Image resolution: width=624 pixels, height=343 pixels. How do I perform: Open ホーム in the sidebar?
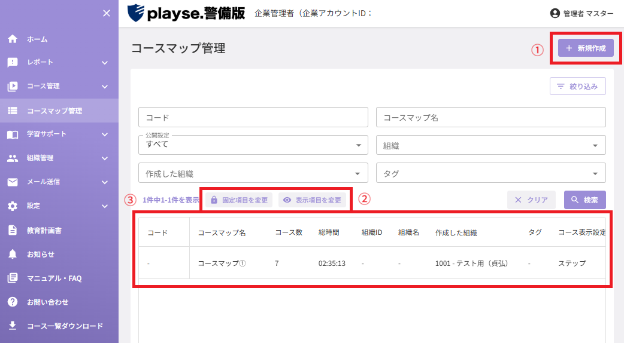[59, 39]
